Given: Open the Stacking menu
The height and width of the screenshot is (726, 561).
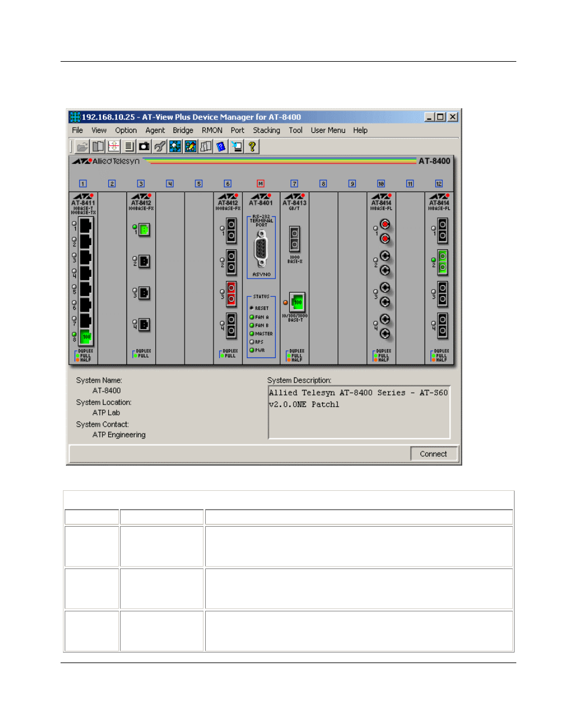Looking at the screenshot, I should click(x=266, y=131).
